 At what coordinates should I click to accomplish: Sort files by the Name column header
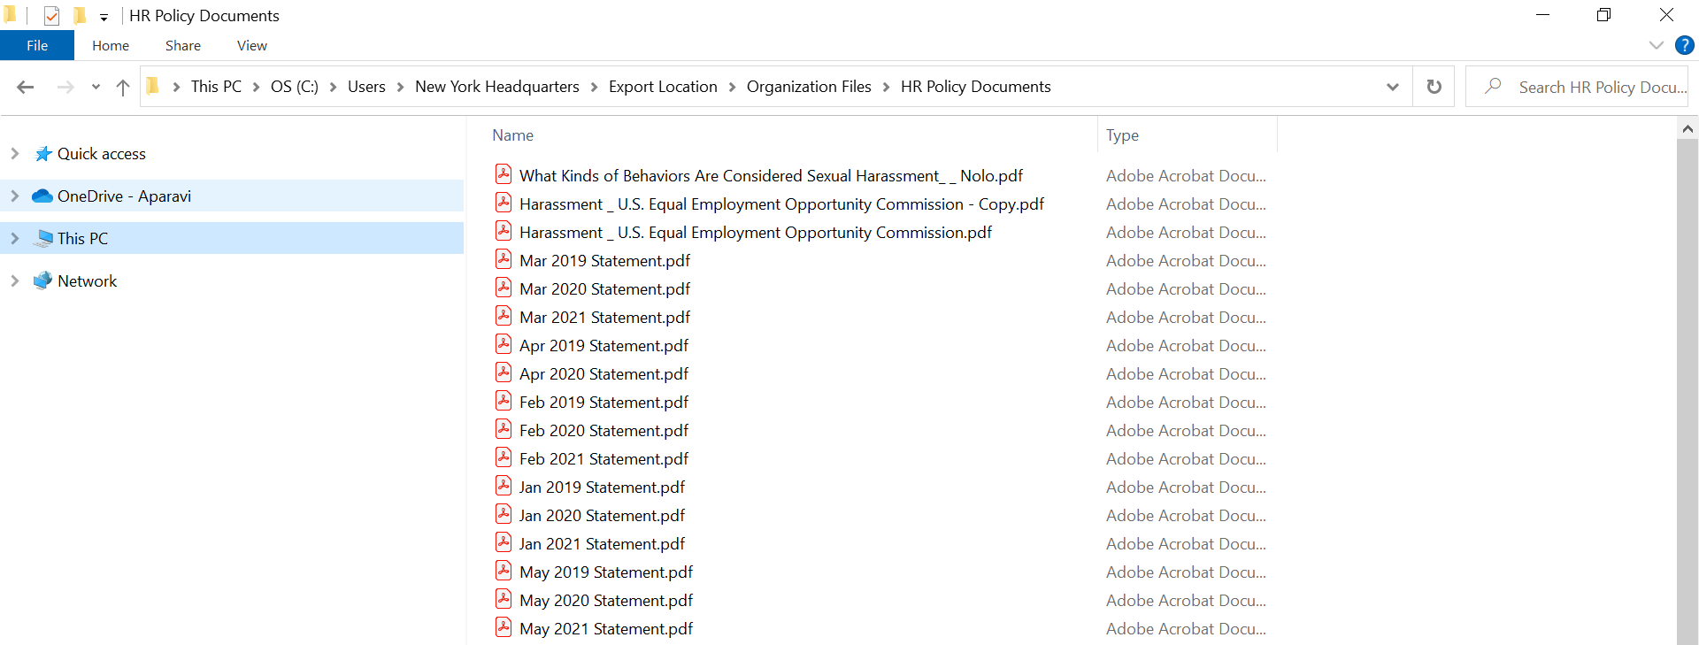coord(513,135)
